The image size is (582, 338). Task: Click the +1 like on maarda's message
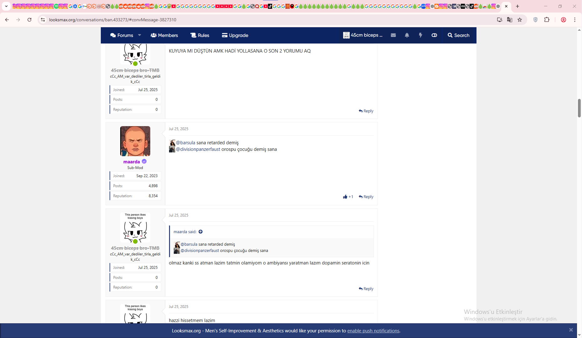[x=348, y=197]
